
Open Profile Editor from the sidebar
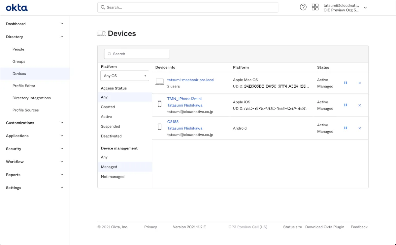(x=24, y=86)
